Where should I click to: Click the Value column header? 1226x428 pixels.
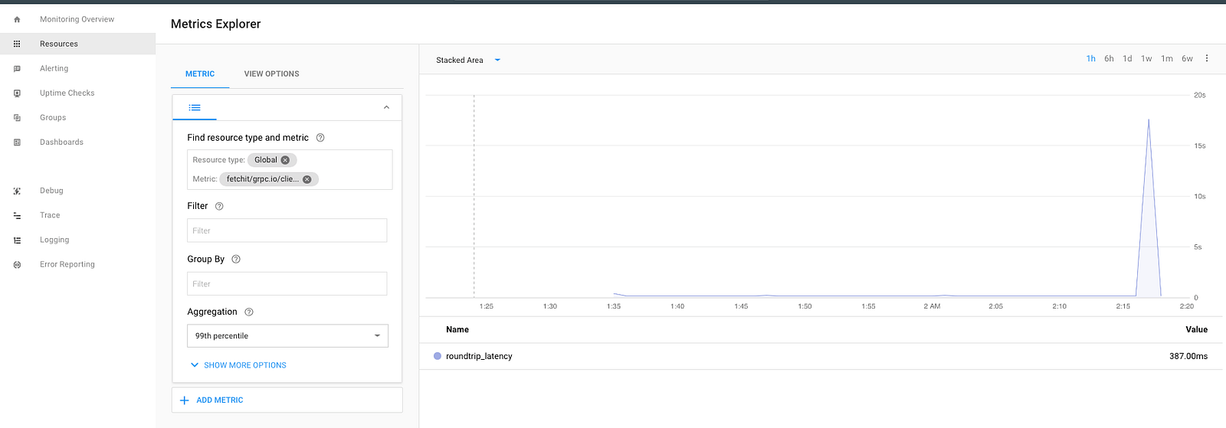coord(1196,329)
